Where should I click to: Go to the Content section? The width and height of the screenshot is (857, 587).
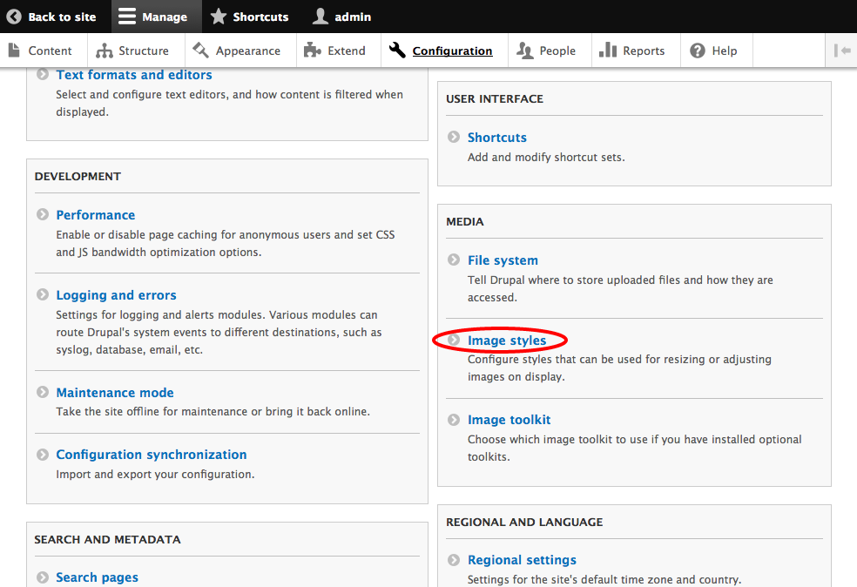(x=39, y=51)
